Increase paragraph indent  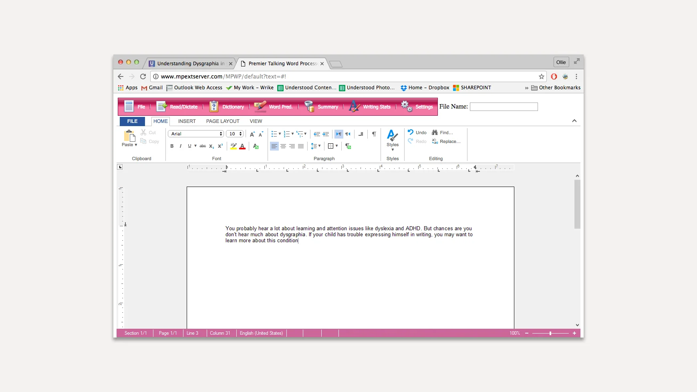(x=326, y=134)
